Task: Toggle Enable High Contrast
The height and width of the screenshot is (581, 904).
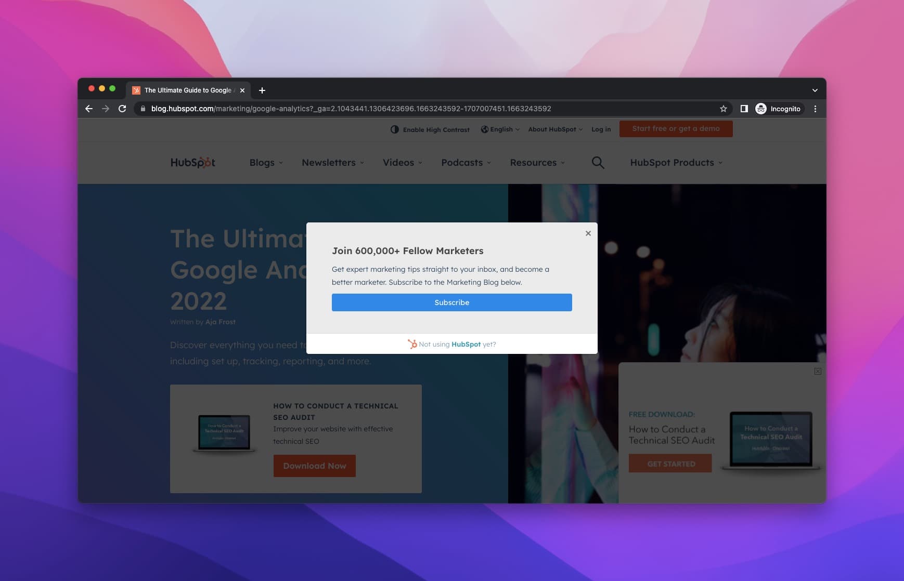Action: tap(430, 129)
